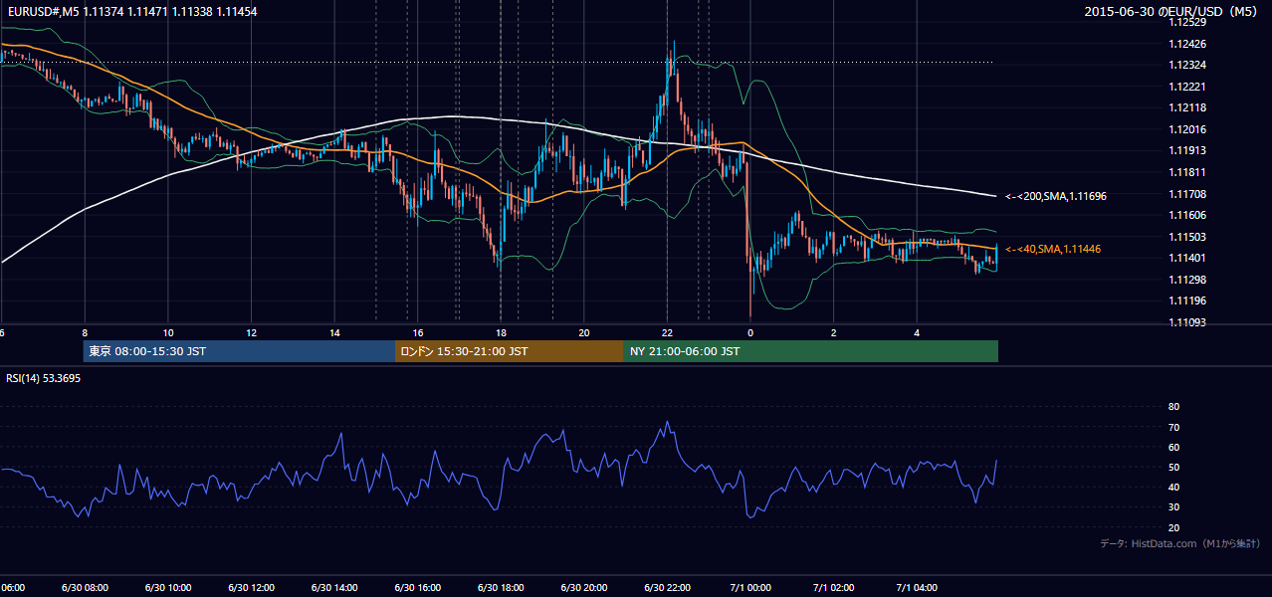Click the 6/30 10:00 time label

click(x=167, y=587)
